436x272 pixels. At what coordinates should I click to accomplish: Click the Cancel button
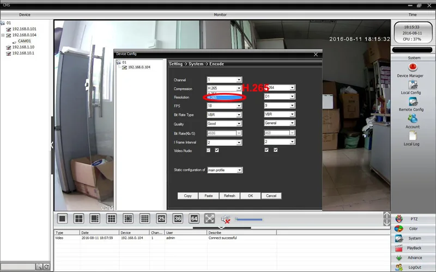[x=271, y=196]
